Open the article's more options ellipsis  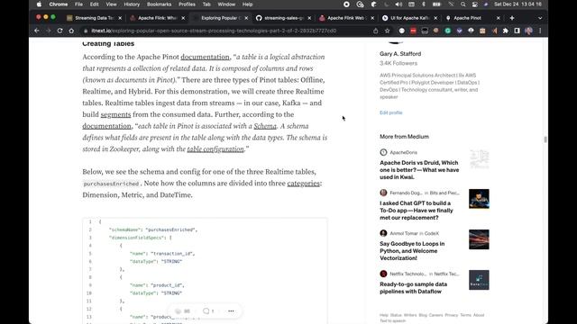click(231, 311)
